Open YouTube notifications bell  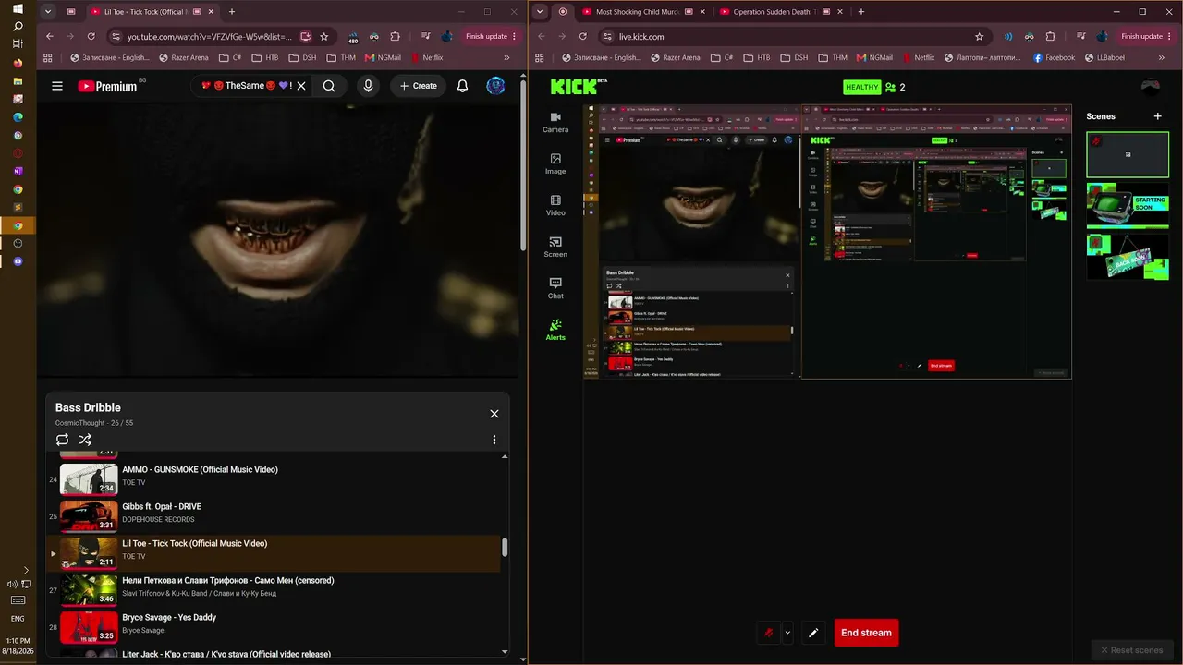463,86
